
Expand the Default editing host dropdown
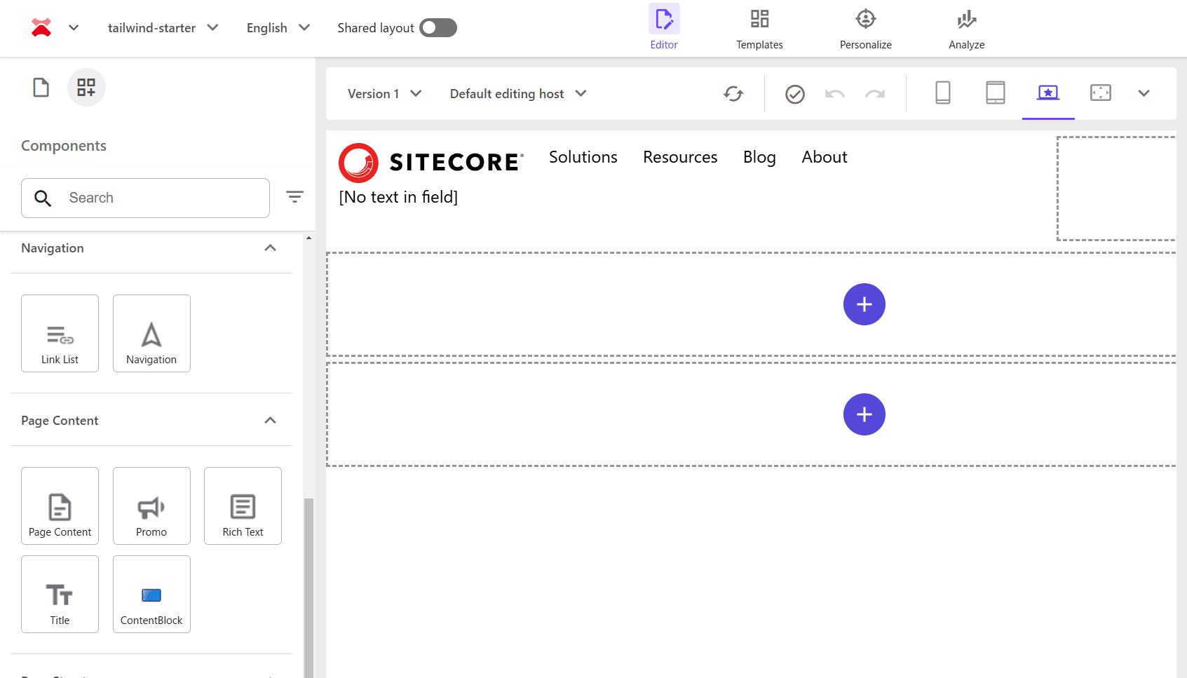[517, 94]
